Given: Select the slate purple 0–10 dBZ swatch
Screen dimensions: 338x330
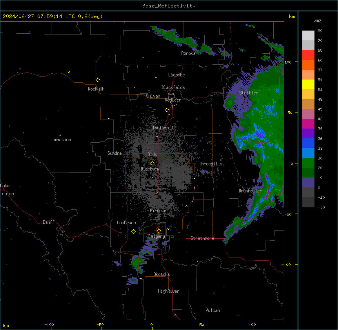Looking at the screenshot, I should pos(308,183).
